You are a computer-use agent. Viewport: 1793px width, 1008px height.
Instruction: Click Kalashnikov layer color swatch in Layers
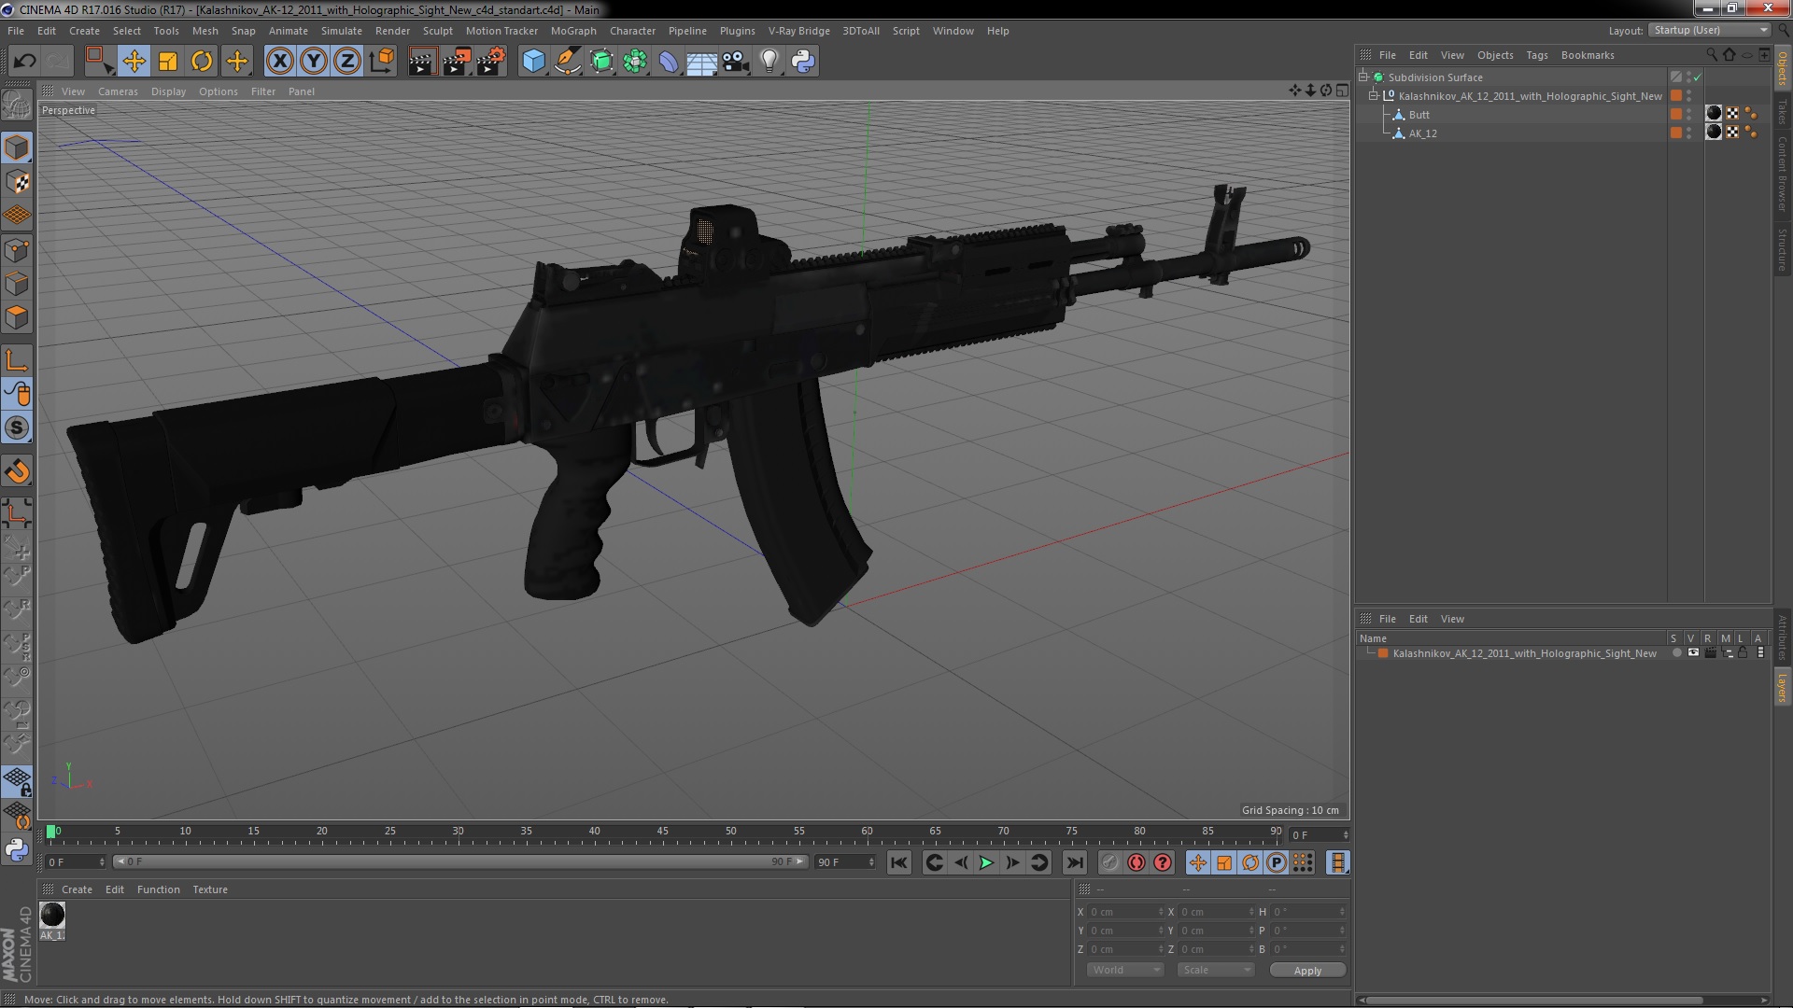pos(1383,653)
